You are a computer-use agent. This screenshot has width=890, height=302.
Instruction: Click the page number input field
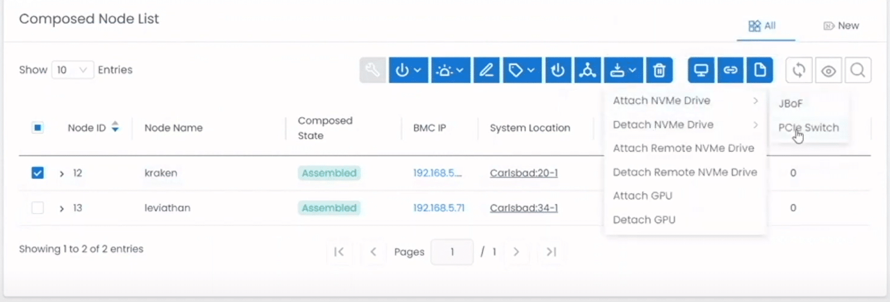[452, 252]
